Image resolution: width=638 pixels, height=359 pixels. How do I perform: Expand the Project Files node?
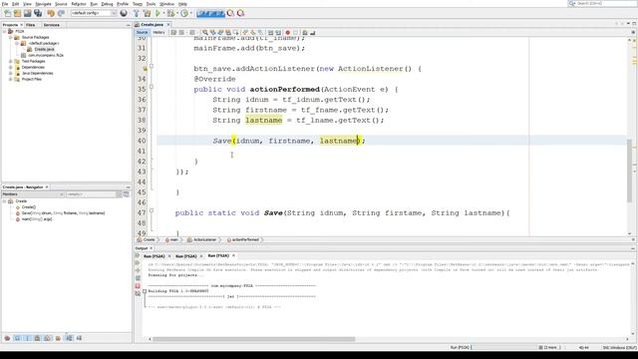coord(11,79)
